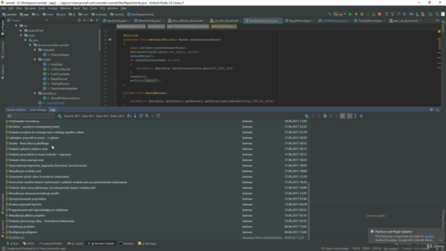Open Search Everywhere magnifier icon
This screenshot has width=446, height=251.
tap(437, 14)
